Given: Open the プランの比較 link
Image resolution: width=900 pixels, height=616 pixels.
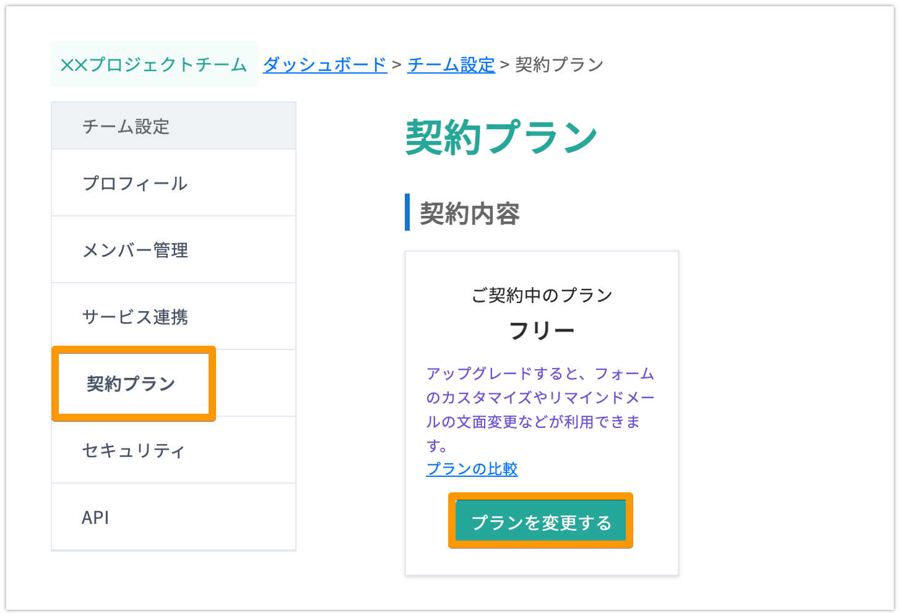Looking at the screenshot, I should coord(472,469).
